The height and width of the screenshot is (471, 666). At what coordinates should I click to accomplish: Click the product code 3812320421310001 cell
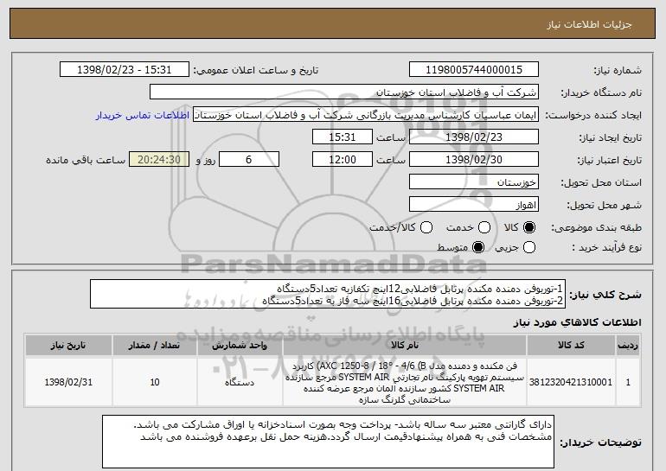click(x=571, y=382)
